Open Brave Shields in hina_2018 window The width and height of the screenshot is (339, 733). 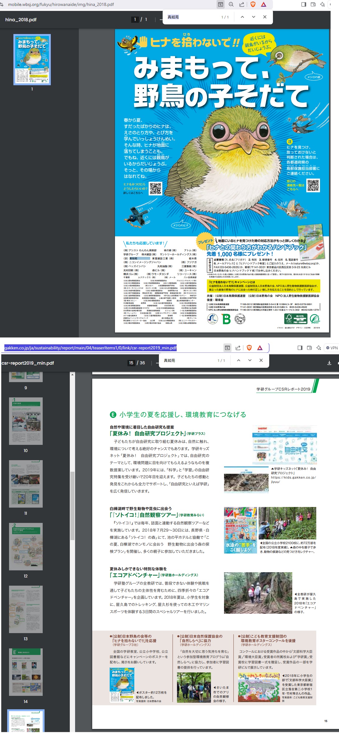(253, 4)
